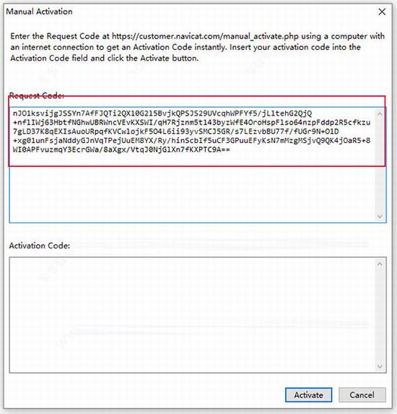Click the Request Code label
The height and width of the screenshot is (414, 397).
pyautogui.click(x=37, y=95)
